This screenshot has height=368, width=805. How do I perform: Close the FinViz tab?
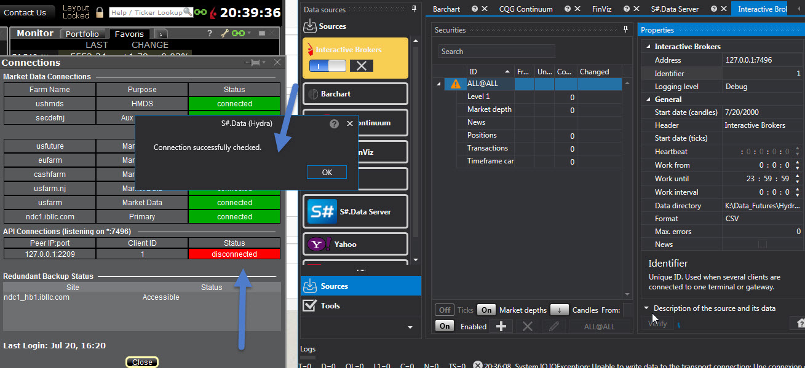point(636,9)
